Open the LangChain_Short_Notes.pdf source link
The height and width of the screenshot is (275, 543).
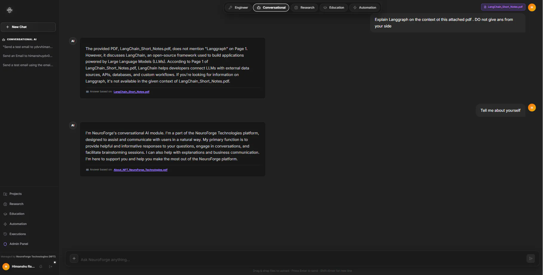click(131, 92)
